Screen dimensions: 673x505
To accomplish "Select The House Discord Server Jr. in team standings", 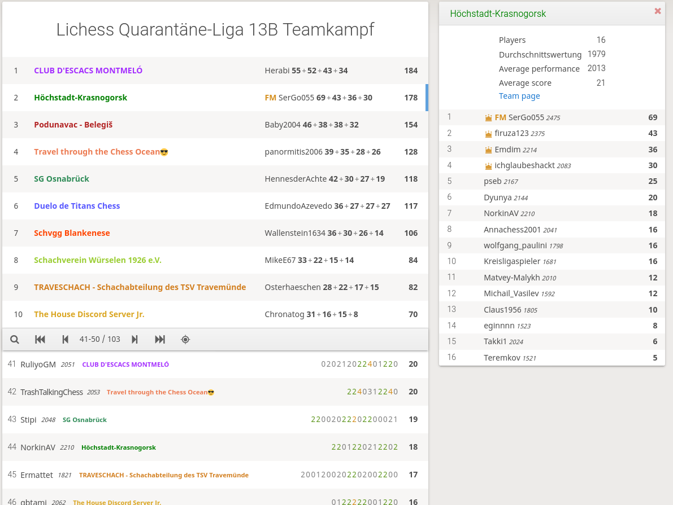I will coord(89,314).
